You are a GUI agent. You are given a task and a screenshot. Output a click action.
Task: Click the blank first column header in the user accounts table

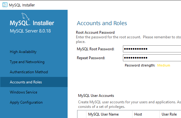[x=82, y=114]
